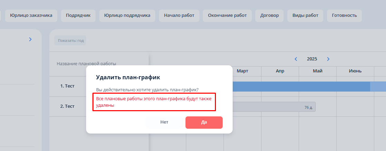Select the "1. Тест" planned work row
The height and width of the screenshot is (151, 386).
[68, 86]
